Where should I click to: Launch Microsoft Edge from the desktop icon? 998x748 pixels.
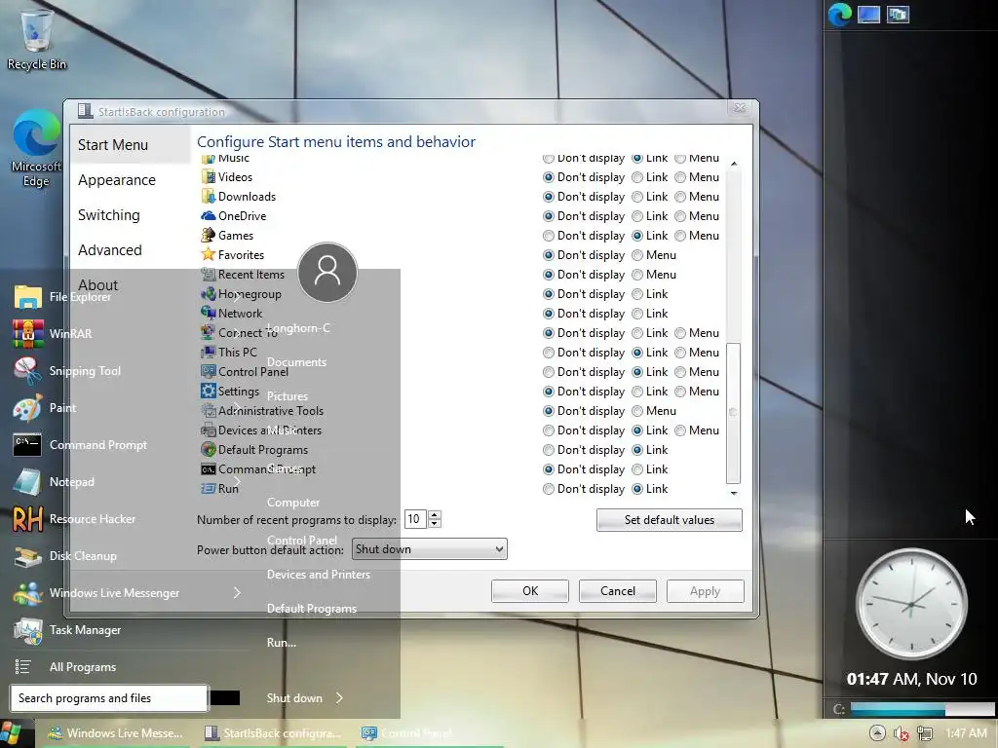click(x=36, y=148)
